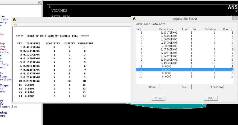Click the Read button
Image resolution: width=238 pixels, height=125 pixels.
pos(152,87)
